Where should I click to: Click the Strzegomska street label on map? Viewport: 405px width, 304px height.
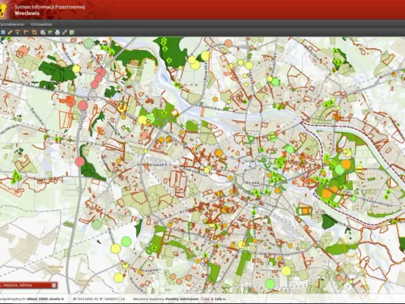pyautogui.click(x=152, y=164)
